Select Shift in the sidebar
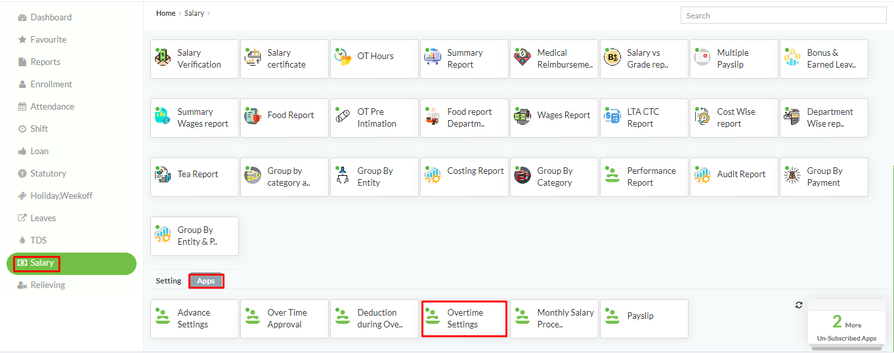The height and width of the screenshot is (353, 894). [33, 129]
